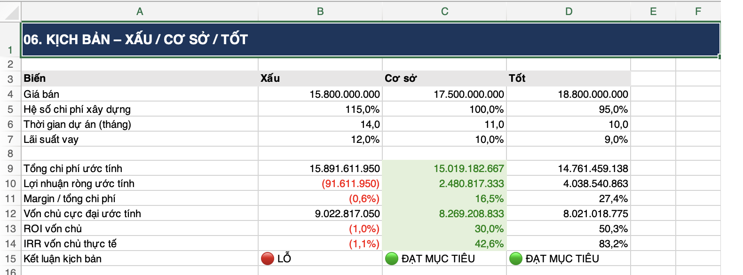Click cell with value 100,0%
743x275 pixels.
click(x=444, y=109)
